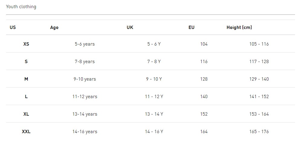Click the 14-16 years age cell

tap(85, 132)
